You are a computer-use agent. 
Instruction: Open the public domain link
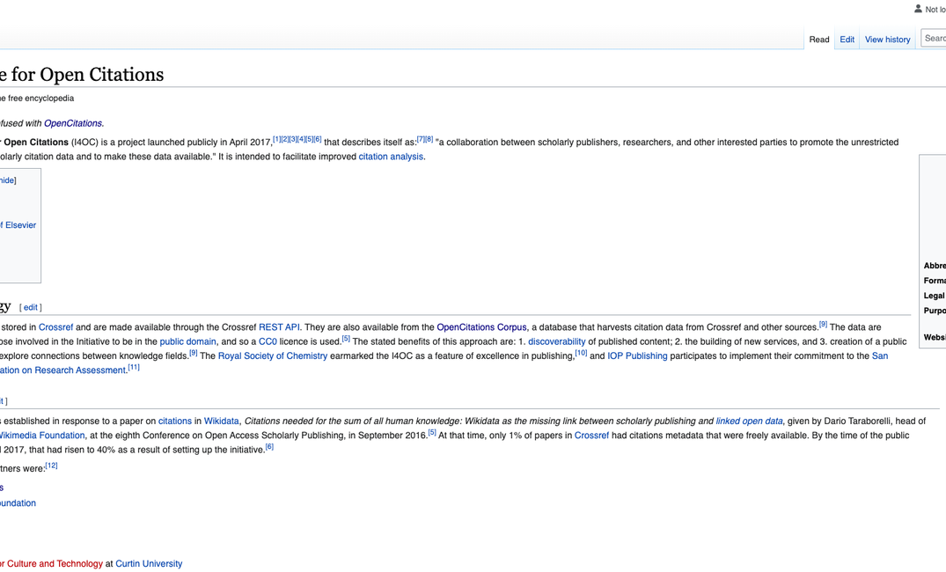[x=187, y=341]
